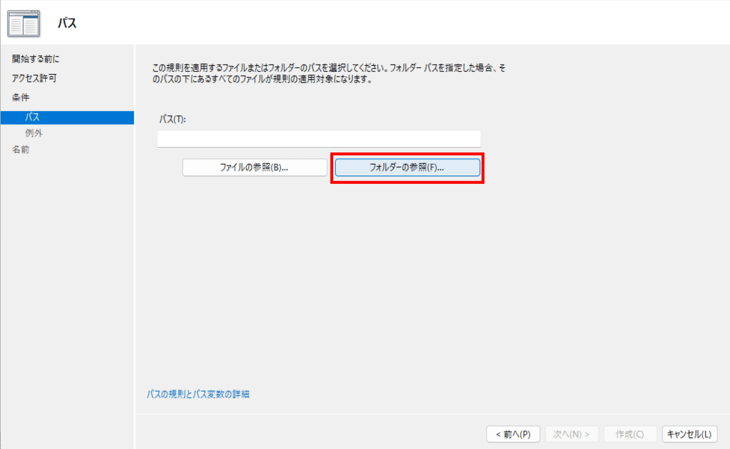Go to the 開始する前に step

coord(36,59)
